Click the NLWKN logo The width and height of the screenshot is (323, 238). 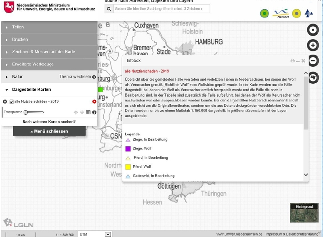(x=280, y=14)
